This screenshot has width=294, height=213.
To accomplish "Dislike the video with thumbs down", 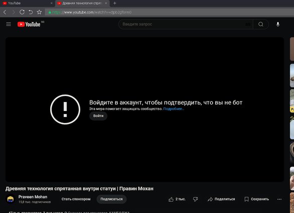I will point(195,199).
